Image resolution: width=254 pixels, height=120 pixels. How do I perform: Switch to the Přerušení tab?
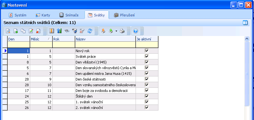tap(124, 15)
